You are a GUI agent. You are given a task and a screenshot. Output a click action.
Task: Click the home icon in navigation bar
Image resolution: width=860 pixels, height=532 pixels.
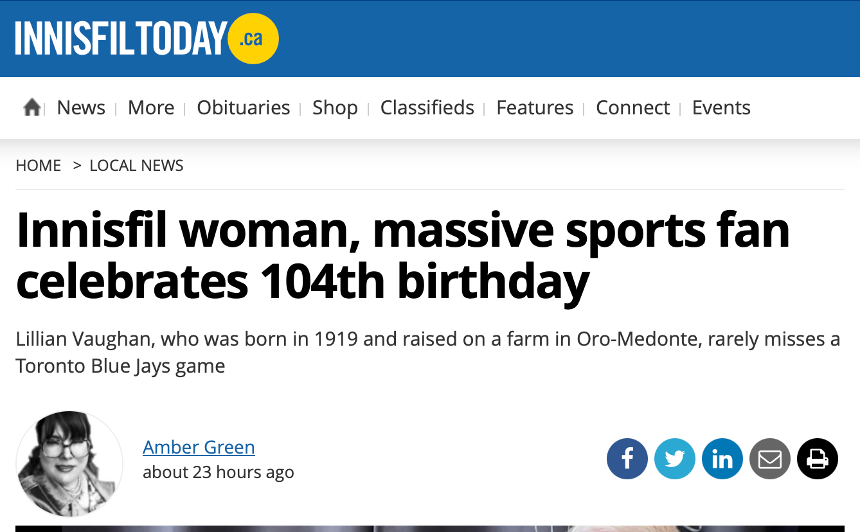(32, 107)
